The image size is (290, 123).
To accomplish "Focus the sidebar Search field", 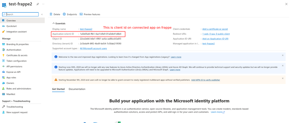I will pyautogui.click(x=20, y=14).
